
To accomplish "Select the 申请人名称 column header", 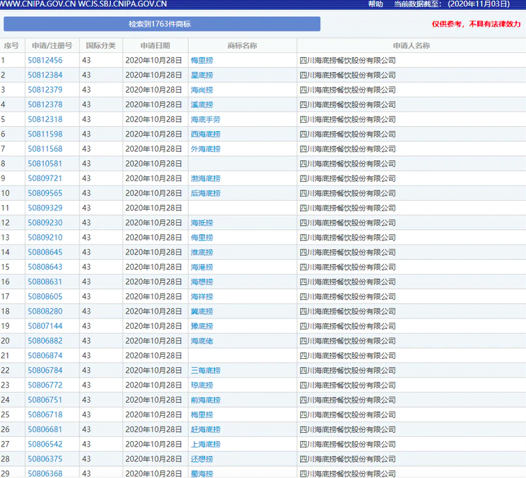I will coord(412,45).
